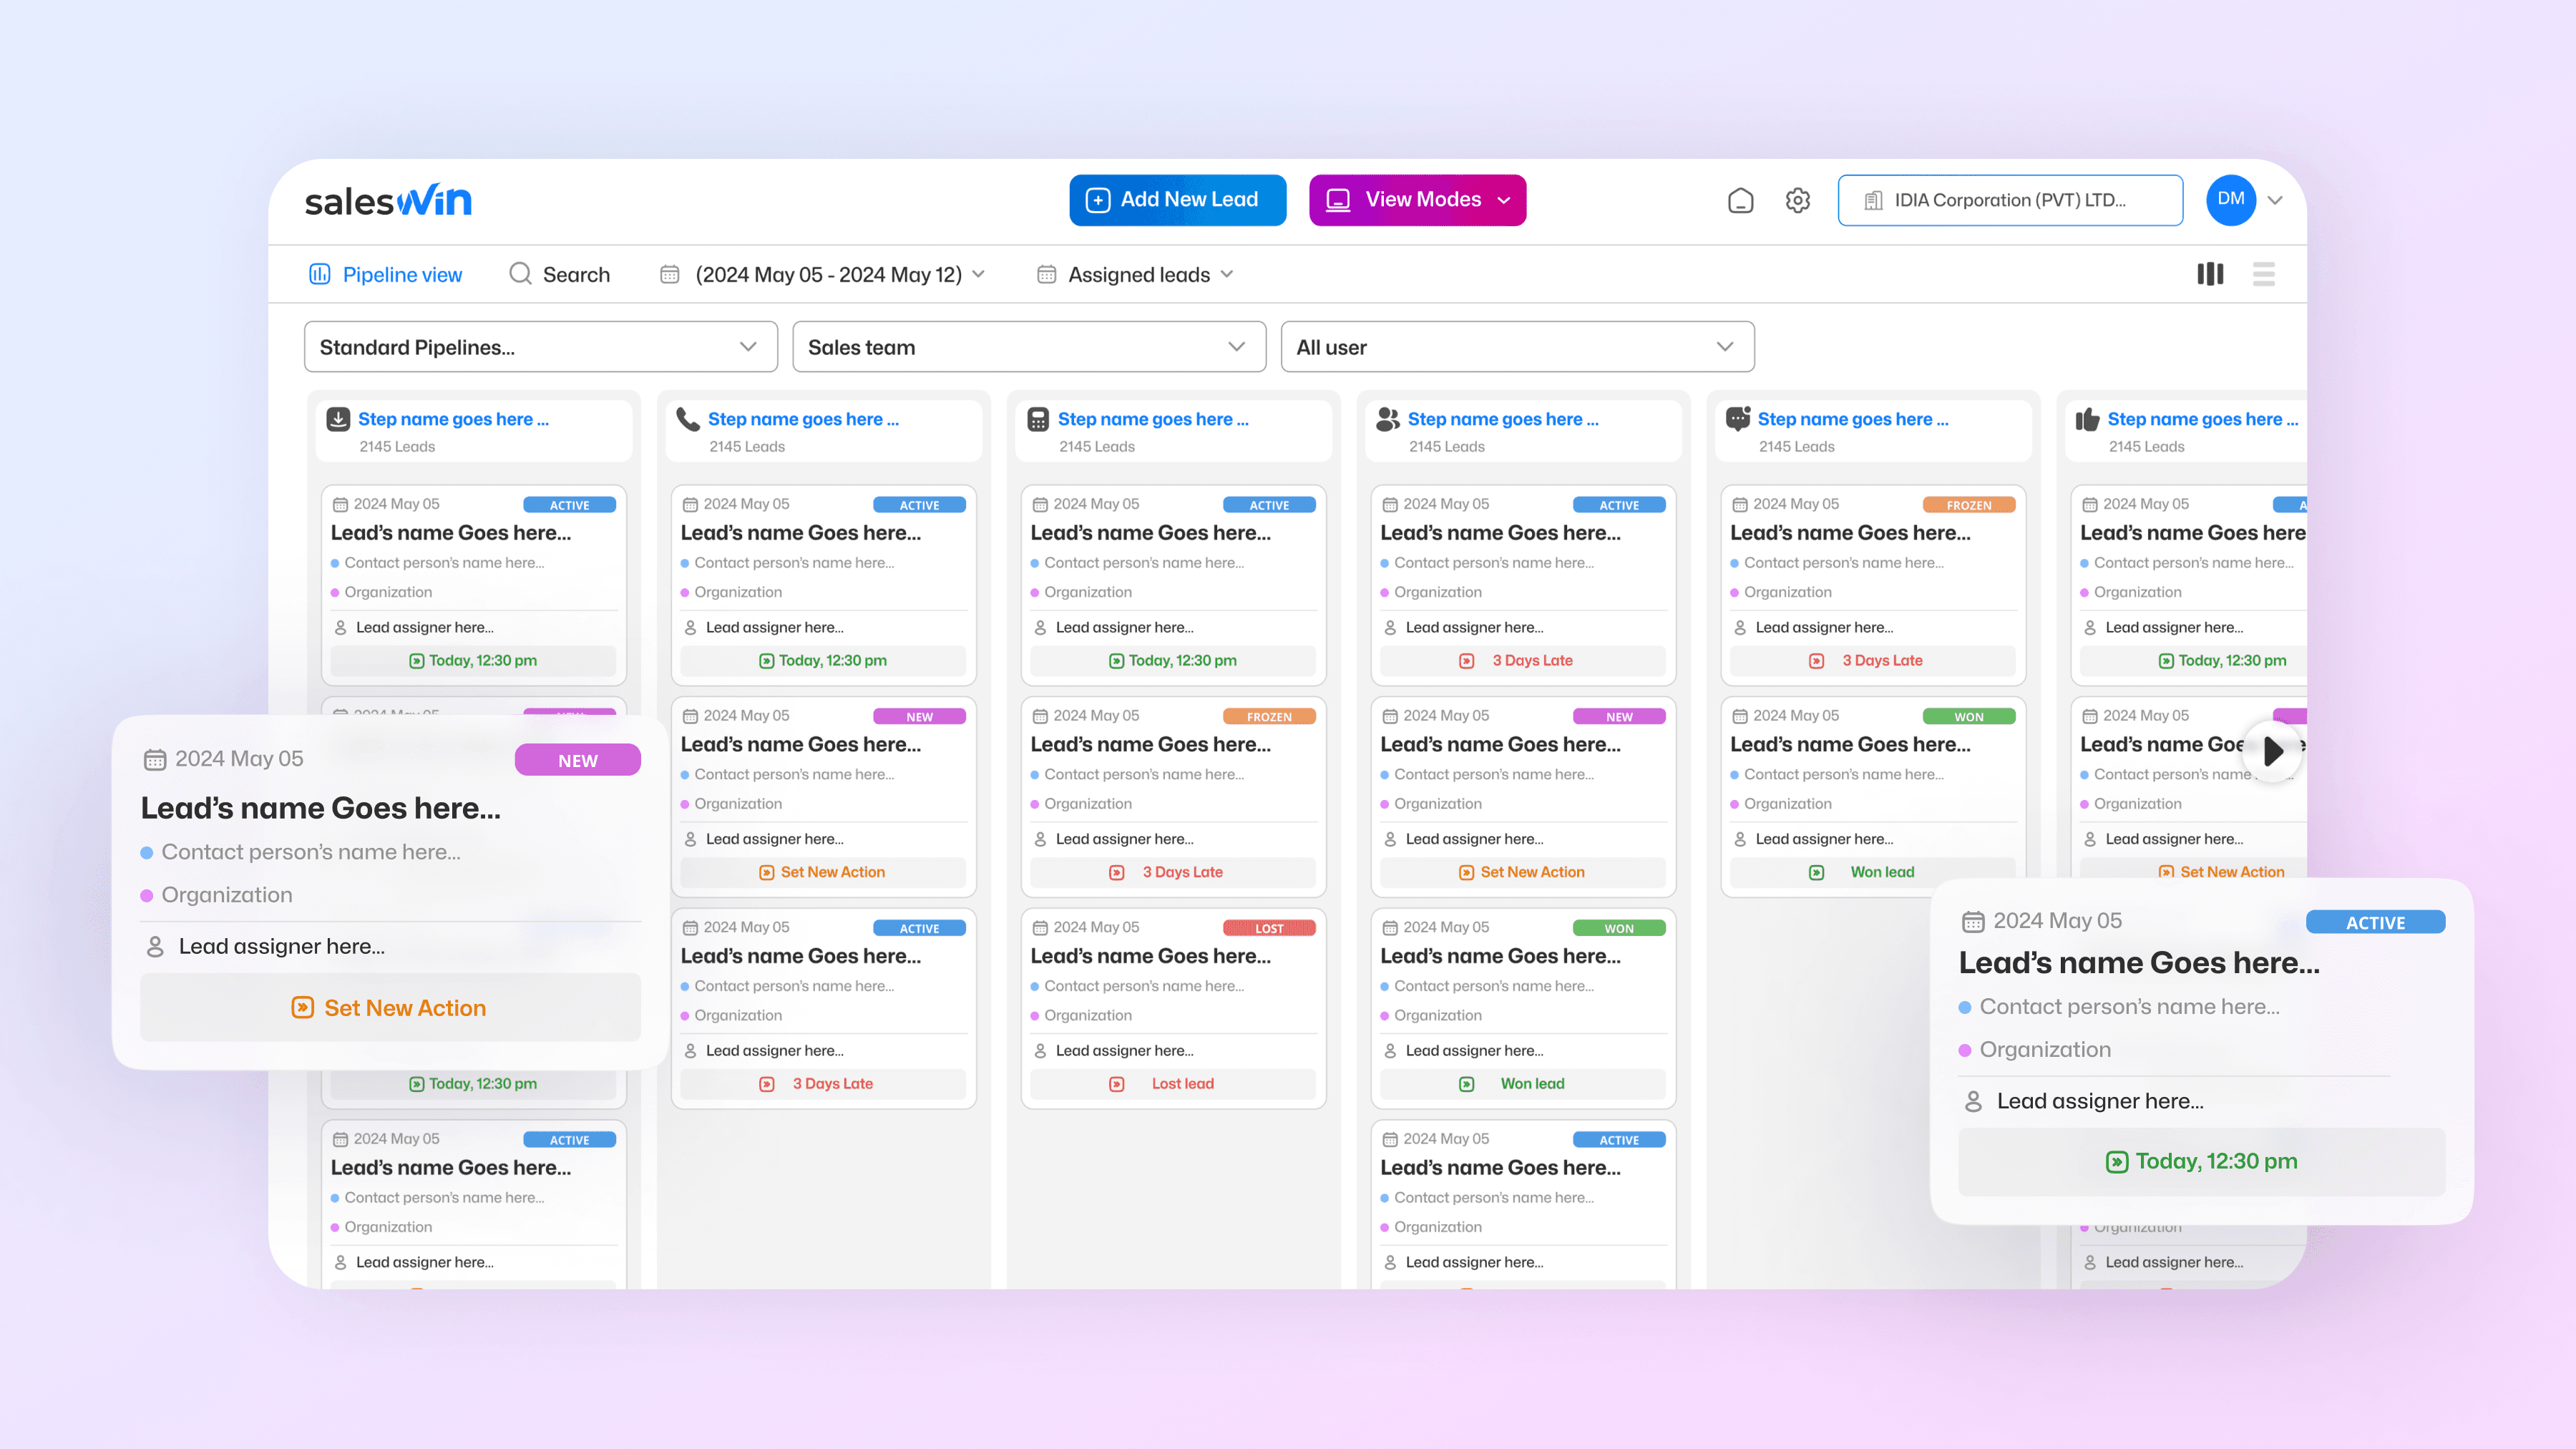This screenshot has height=1449, width=2576.
Task: Click the Add New Lead button
Action: (1177, 199)
